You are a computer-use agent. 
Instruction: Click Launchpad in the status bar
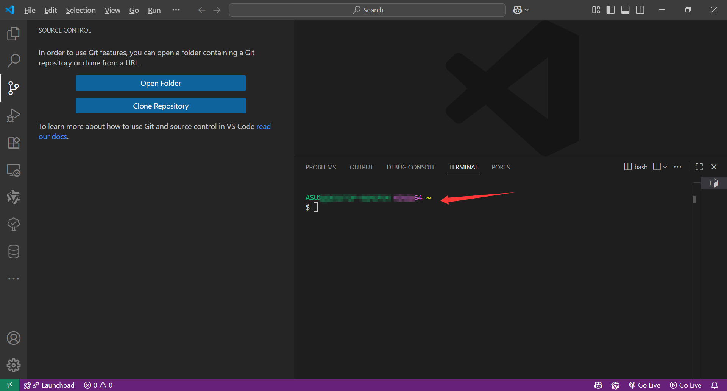coord(49,385)
